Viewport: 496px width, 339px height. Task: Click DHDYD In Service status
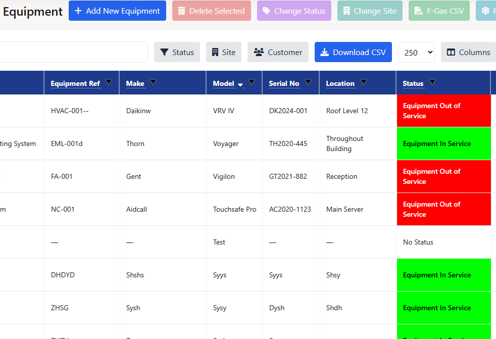(x=444, y=275)
